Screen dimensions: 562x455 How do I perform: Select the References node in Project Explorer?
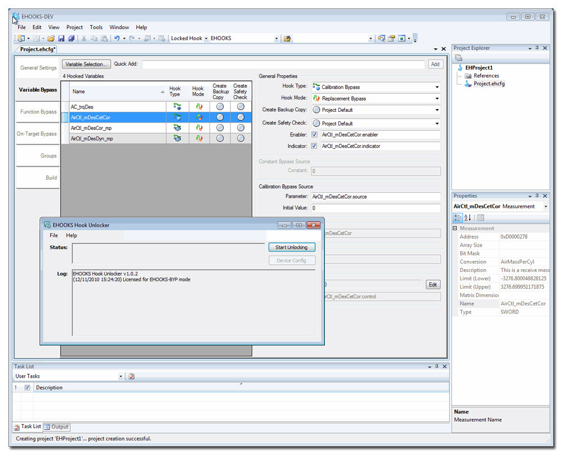pyautogui.click(x=486, y=76)
